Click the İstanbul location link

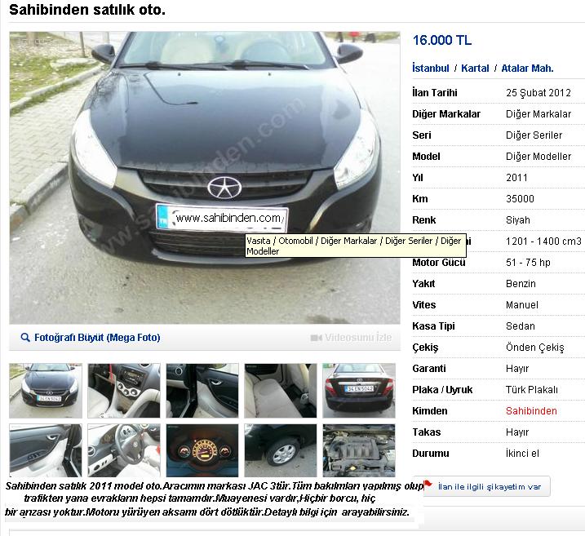click(x=431, y=69)
